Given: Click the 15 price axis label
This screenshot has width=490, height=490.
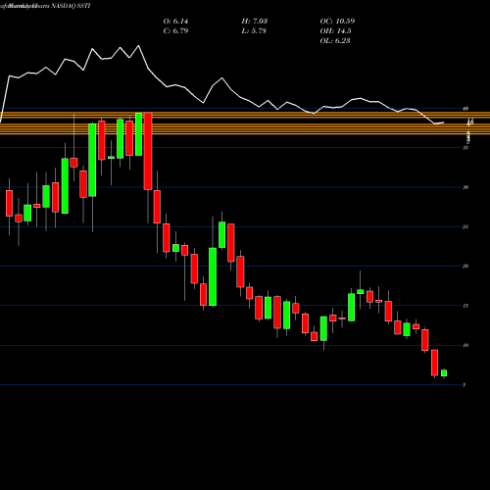Looking at the screenshot, I should point(465,306).
